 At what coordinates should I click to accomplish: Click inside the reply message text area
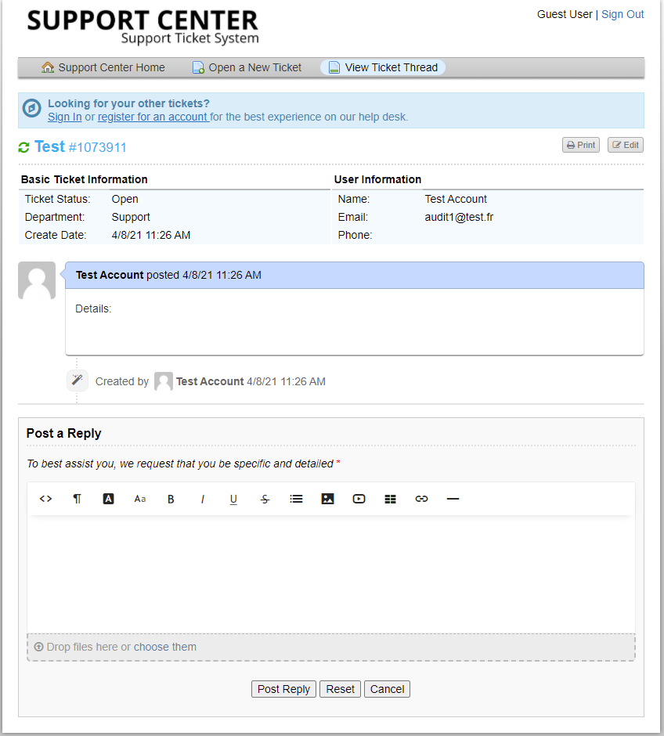[x=330, y=573]
